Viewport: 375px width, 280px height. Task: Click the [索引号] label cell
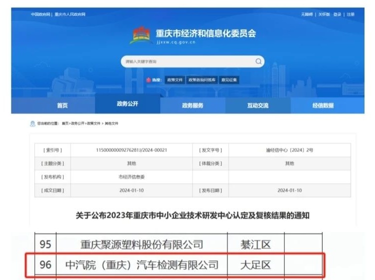tap(52, 150)
